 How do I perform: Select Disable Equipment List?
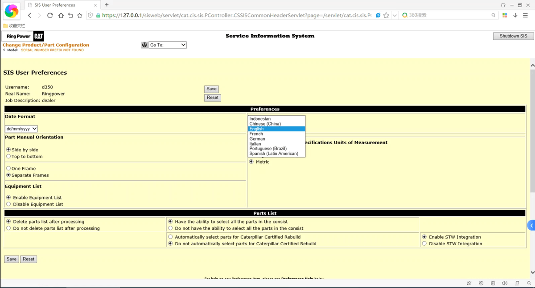(8, 204)
